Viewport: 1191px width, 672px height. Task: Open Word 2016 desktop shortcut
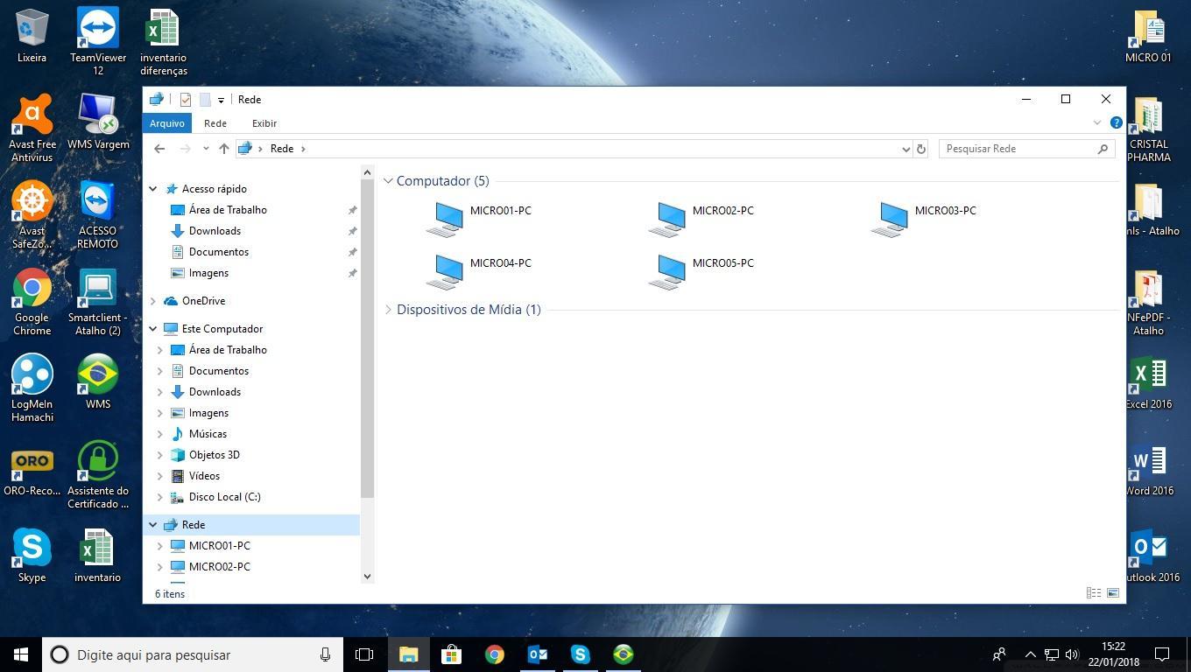[1148, 469]
